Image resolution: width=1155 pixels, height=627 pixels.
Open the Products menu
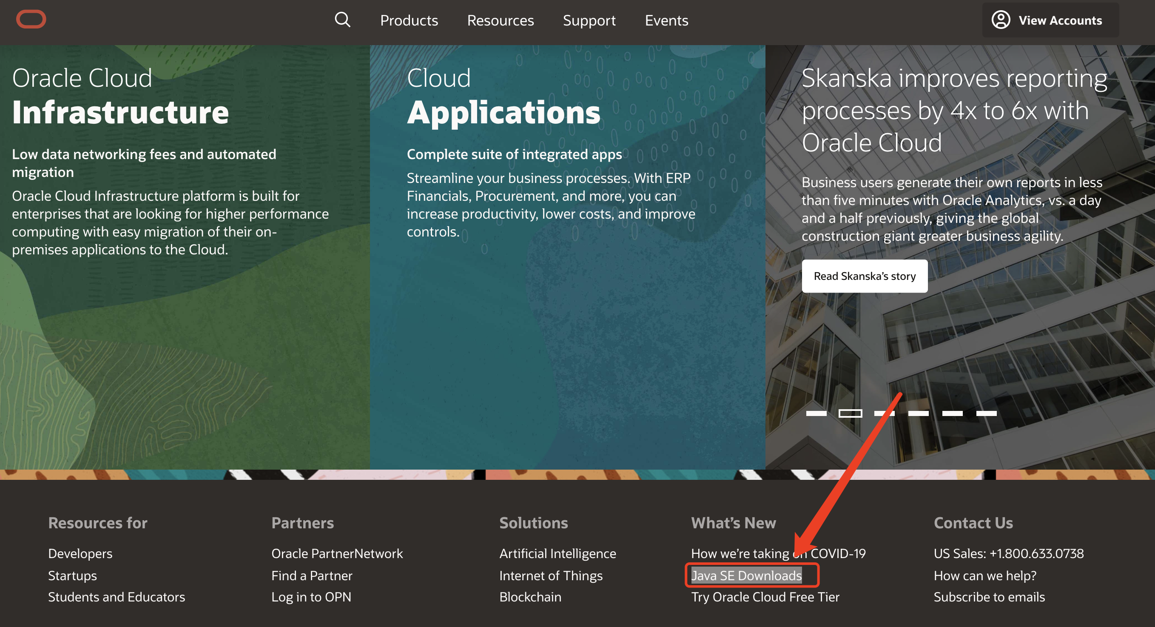[409, 20]
